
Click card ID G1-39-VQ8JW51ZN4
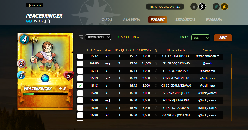[176, 115]
